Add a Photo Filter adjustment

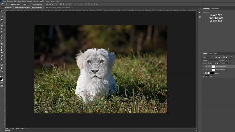pos(217,18)
